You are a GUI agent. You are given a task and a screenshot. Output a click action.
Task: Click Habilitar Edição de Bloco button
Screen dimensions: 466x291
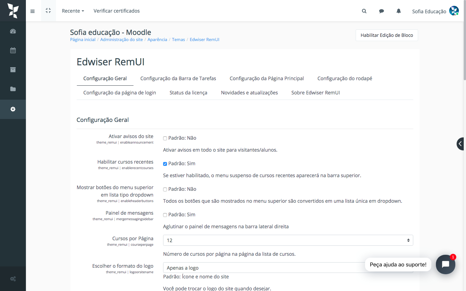click(387, 35)
